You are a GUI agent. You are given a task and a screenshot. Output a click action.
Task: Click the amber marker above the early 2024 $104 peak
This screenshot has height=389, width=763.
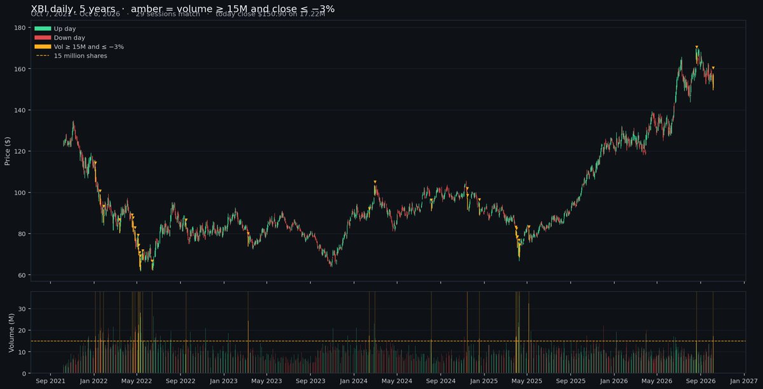click(x=375, y=182)
